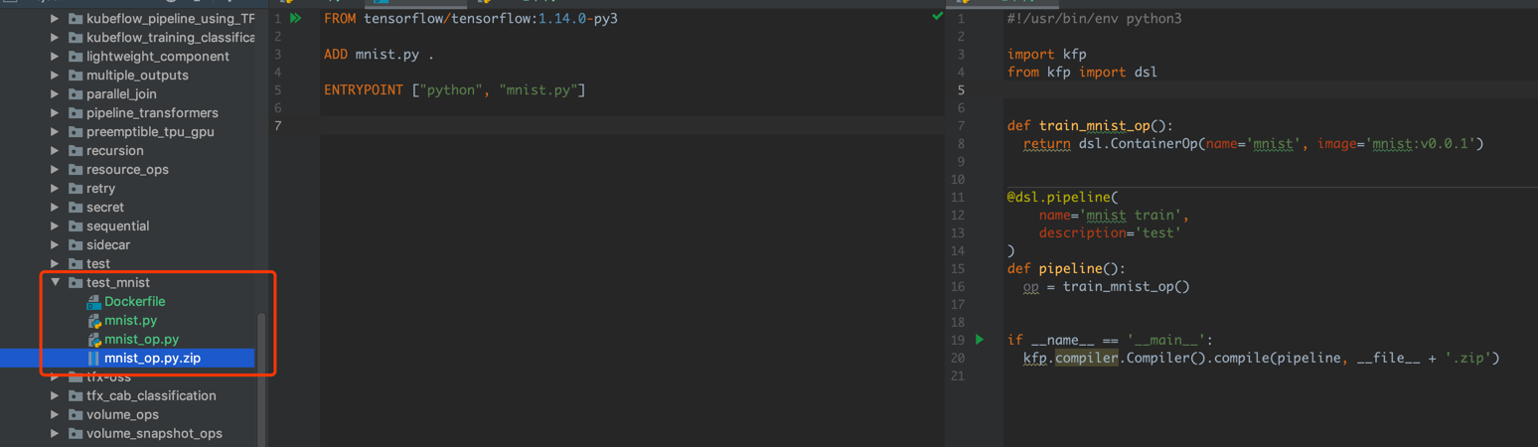Open mnist.py in the project tree

(x=130, y=320)
